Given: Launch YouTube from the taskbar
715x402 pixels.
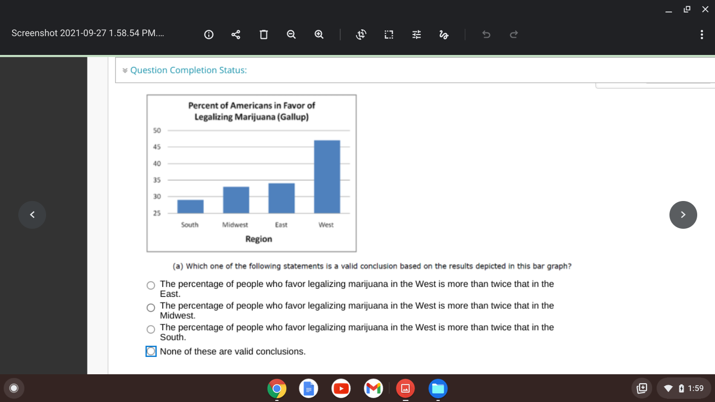Looking at the screenshot, I should pyautogui.click(x=341, y=388).
